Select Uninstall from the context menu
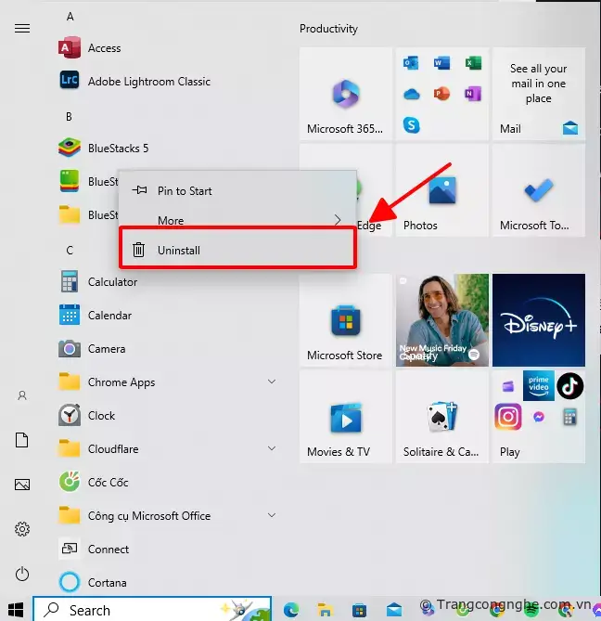 [237, 251]
